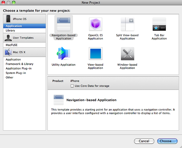Viewport: 182px width, 148px height.
Task: Select the Navigation-based Application template icon
Action: [x=64, y=24]
